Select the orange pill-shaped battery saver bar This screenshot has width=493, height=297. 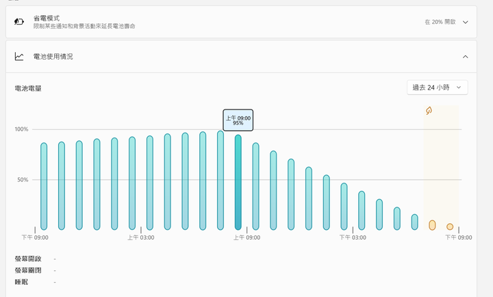tap(432, 225)
